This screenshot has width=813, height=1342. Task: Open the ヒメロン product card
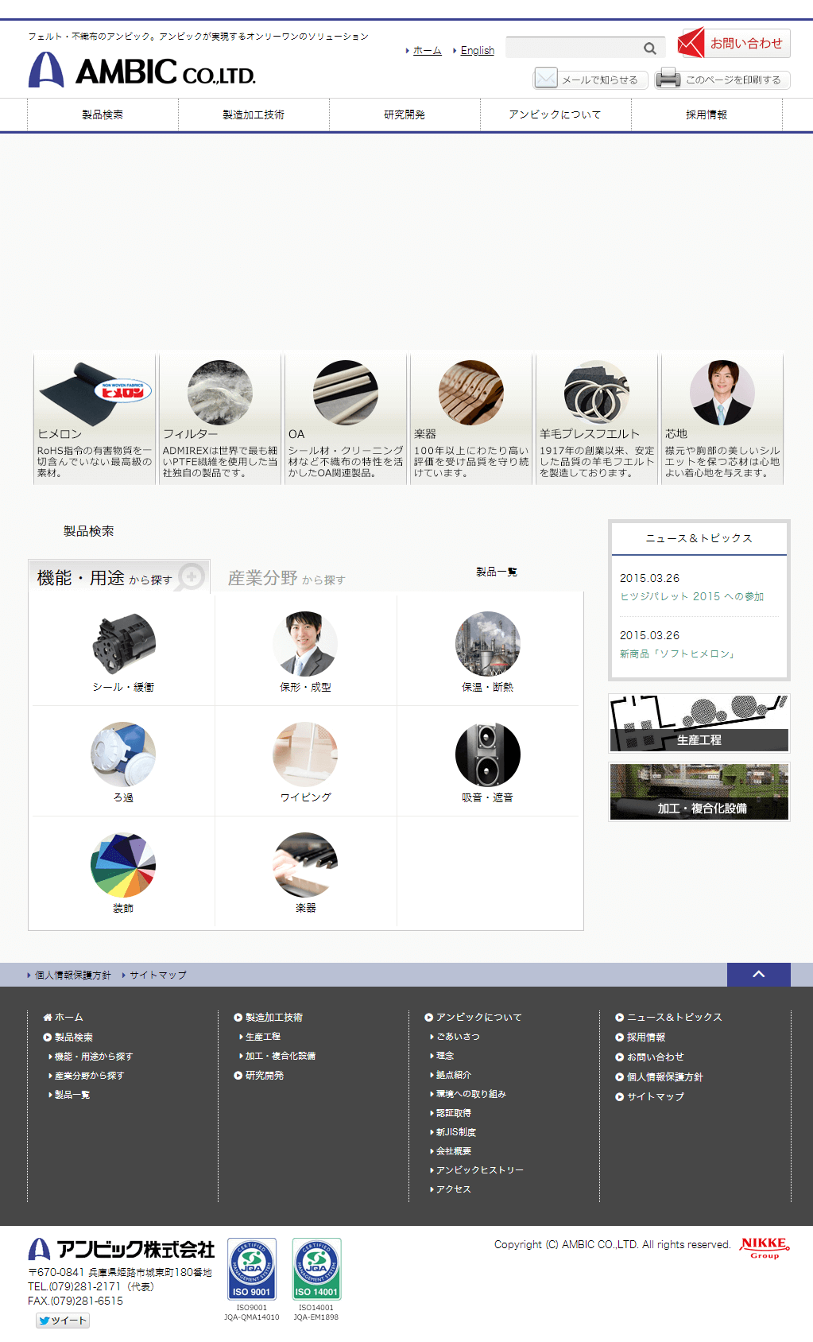point(95,419)
